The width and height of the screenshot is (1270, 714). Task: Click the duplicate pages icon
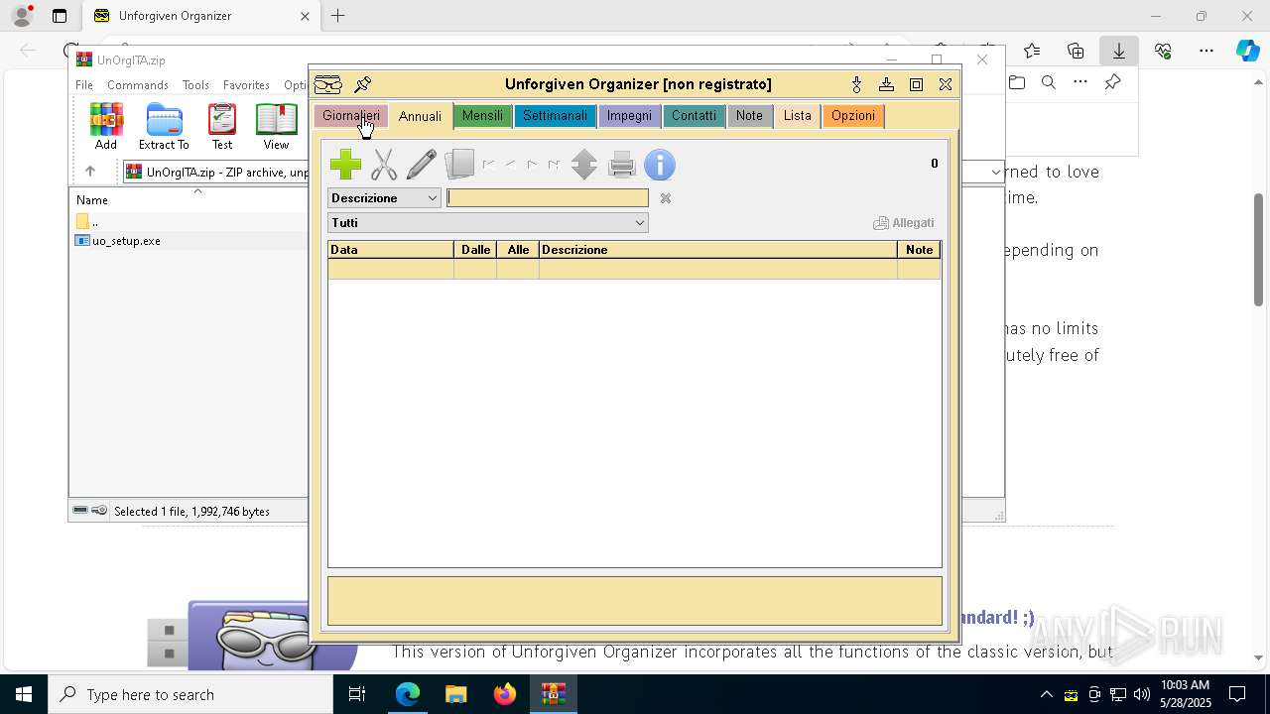459,165
